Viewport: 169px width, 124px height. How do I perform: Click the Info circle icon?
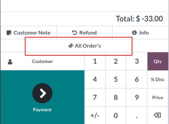134,33
